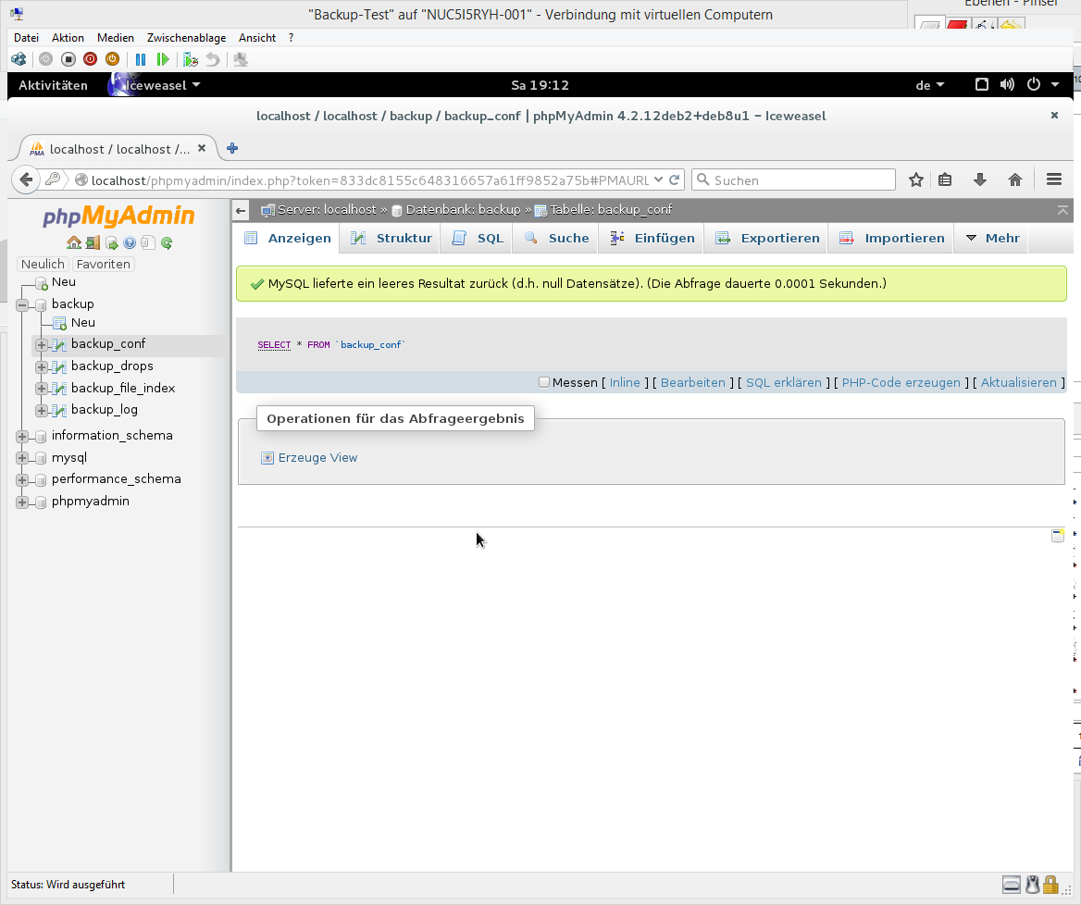The image size is (1081, 905).
Task: Open phpMyAdmin documentation help icon
Action: click(130, 242)
